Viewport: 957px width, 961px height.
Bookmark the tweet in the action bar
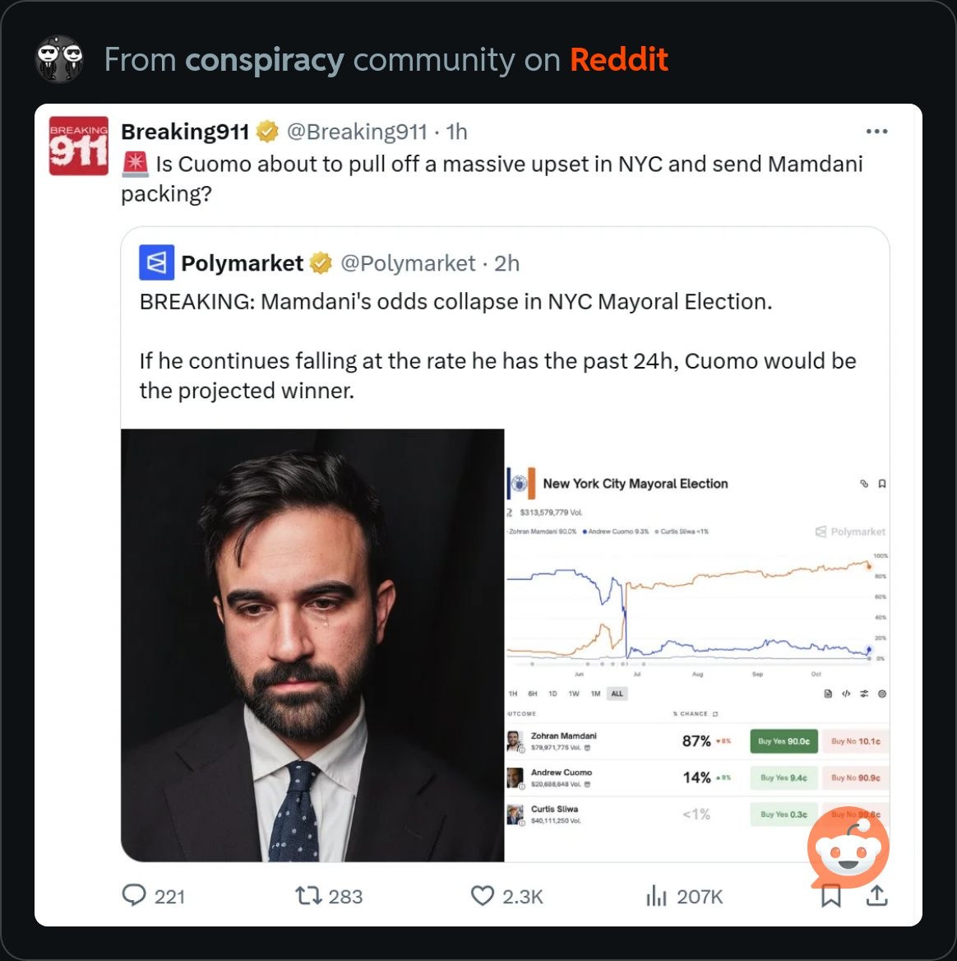pyautogui.click(x=831, y=896)
